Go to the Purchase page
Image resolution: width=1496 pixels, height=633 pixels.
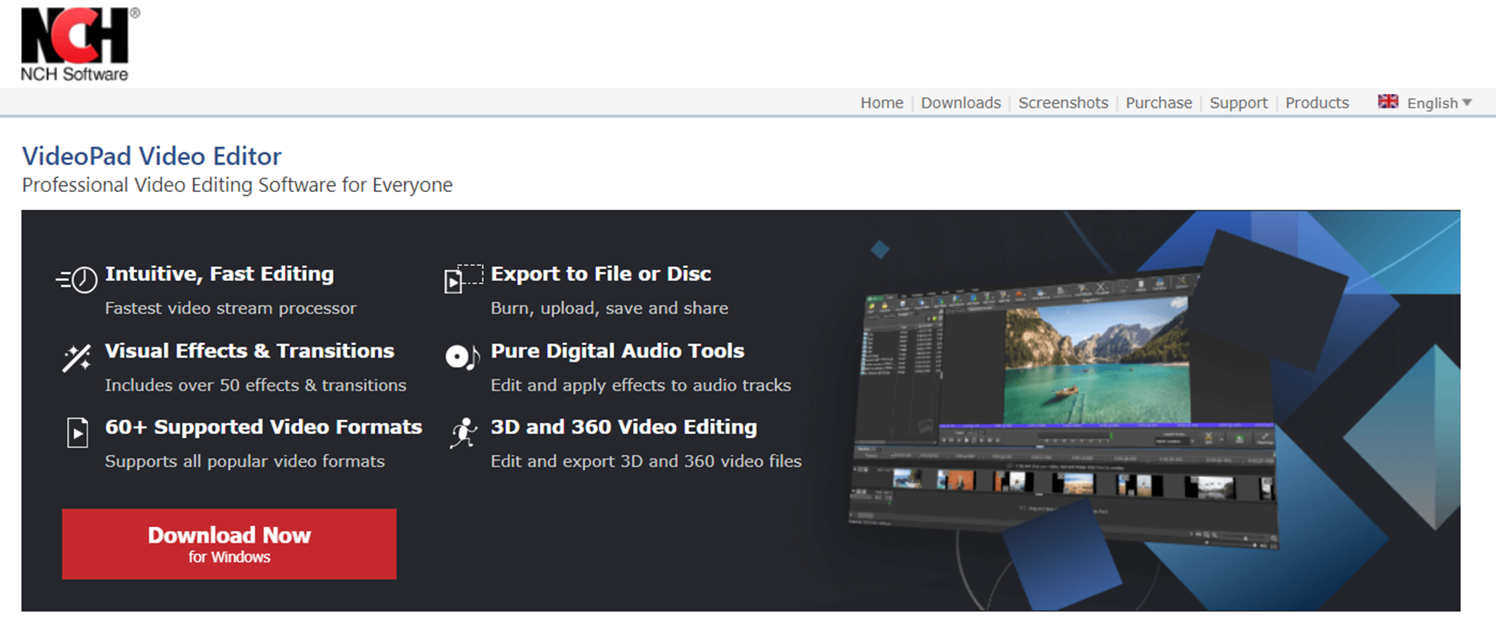coord(1159,103)
